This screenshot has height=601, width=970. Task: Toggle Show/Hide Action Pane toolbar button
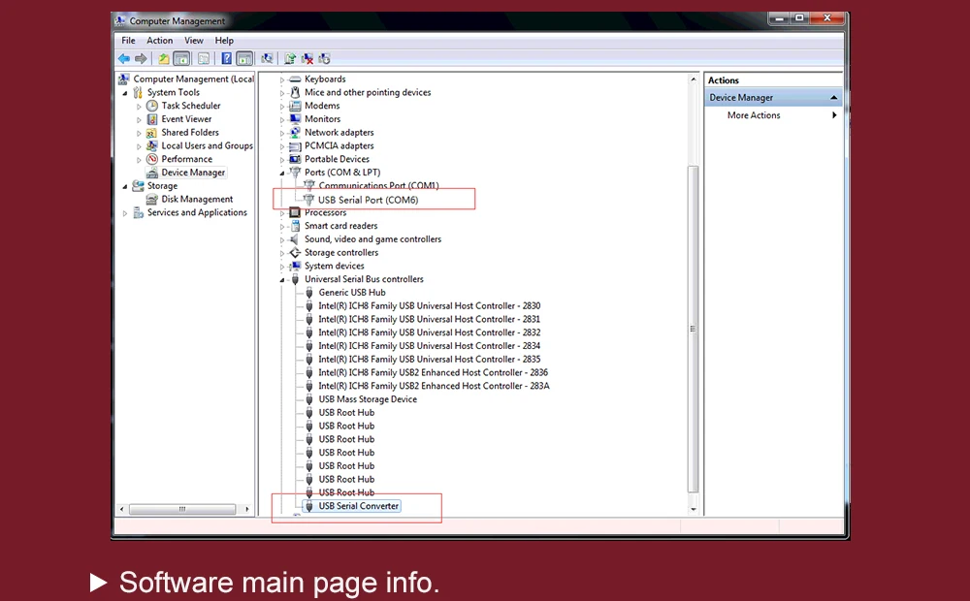pos(244,59)
